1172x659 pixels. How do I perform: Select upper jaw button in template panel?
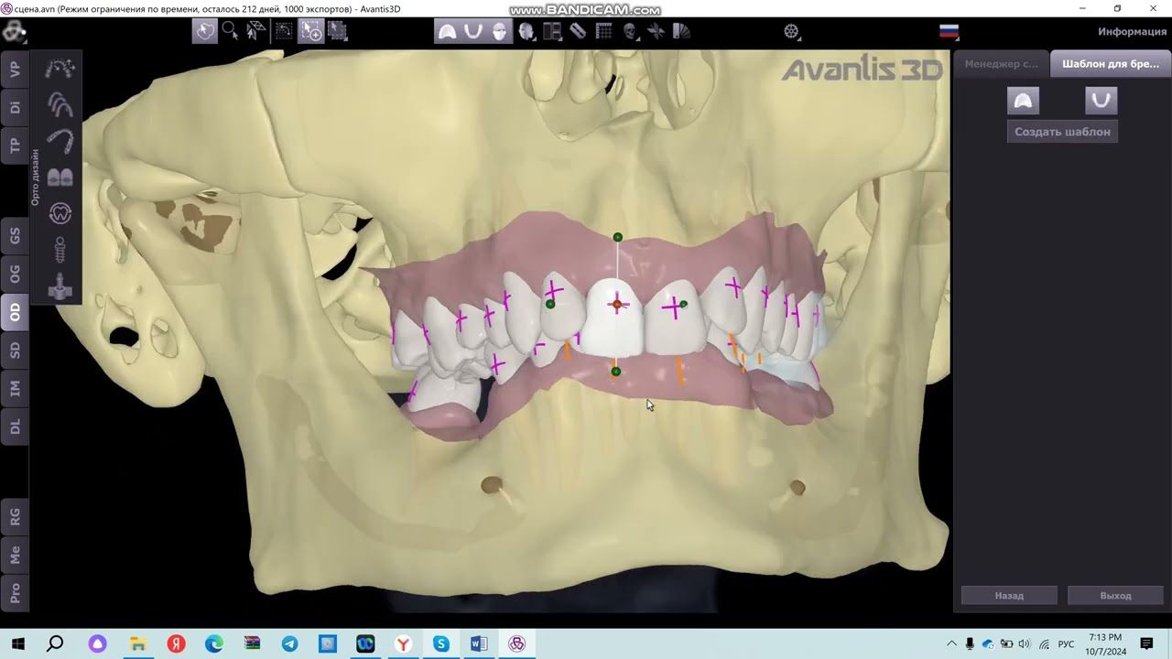pos(1023,100)
